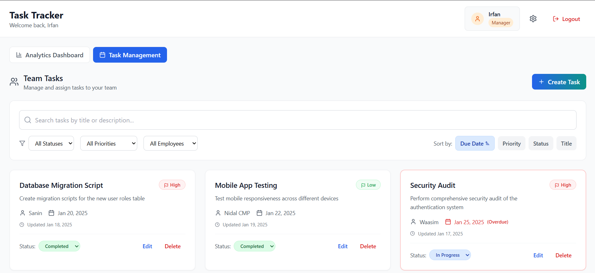Sort tasks by Due Date
The width and height of the screenshot is (595, 273).
(x=475, y=143)
